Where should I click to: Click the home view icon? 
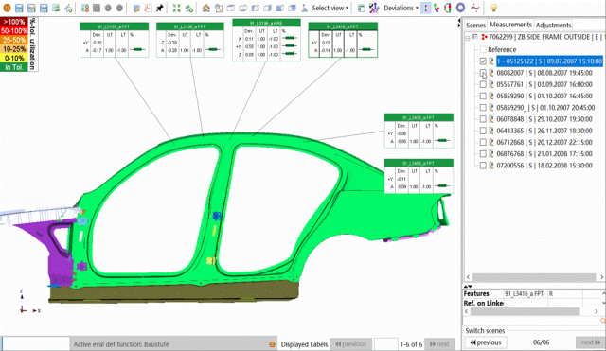click(206, 8)
